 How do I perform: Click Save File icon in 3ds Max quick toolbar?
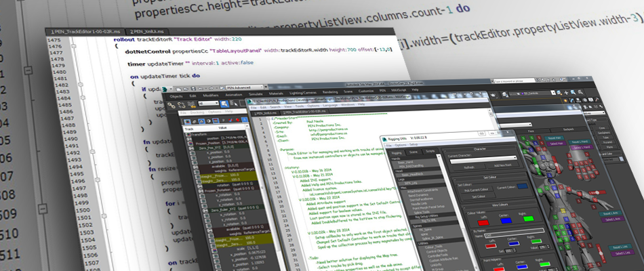pyautogui.click(x=193, y=88)
